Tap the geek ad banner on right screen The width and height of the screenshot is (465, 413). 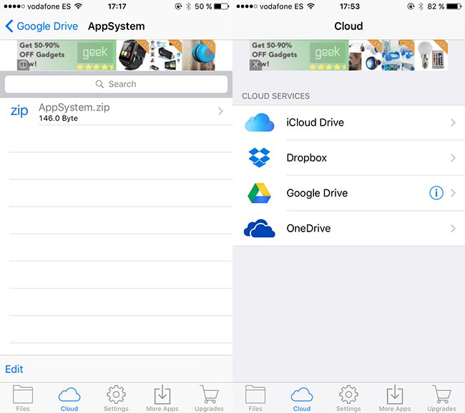pos(348,55)
